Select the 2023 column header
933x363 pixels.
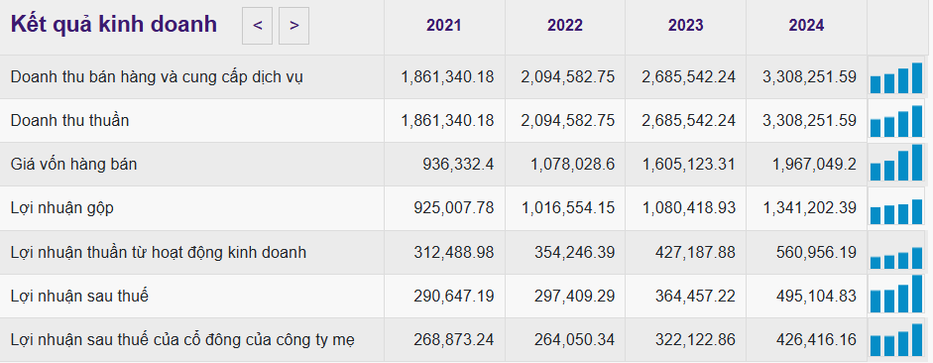tap(685, 26)
